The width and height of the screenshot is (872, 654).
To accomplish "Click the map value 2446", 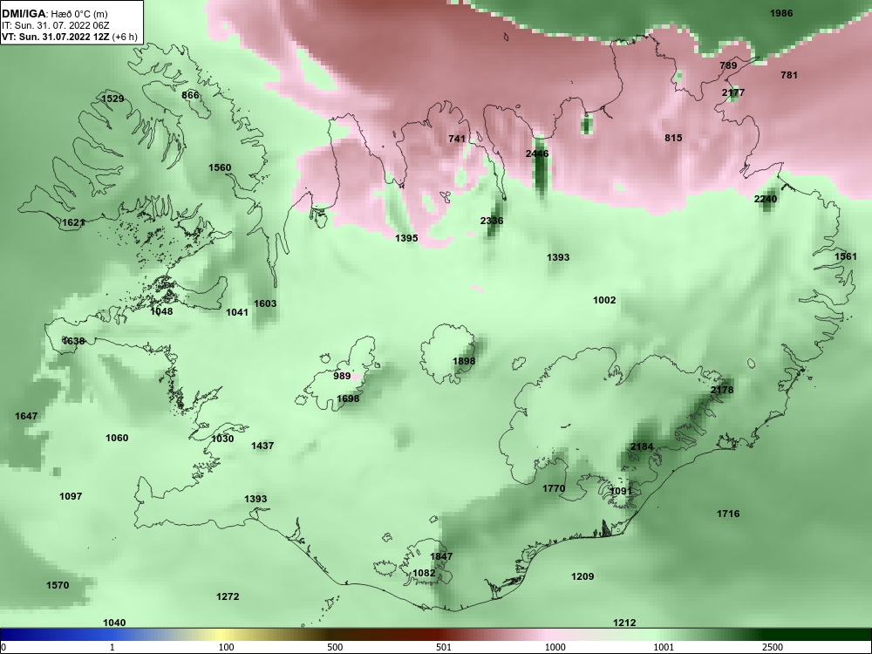I will (537, 153).
